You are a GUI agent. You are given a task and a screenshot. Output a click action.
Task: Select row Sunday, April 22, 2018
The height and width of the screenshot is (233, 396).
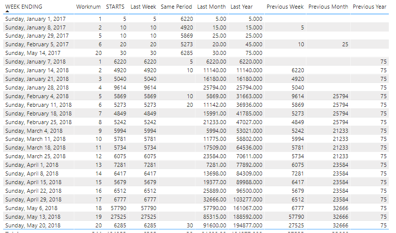[196, 191]
